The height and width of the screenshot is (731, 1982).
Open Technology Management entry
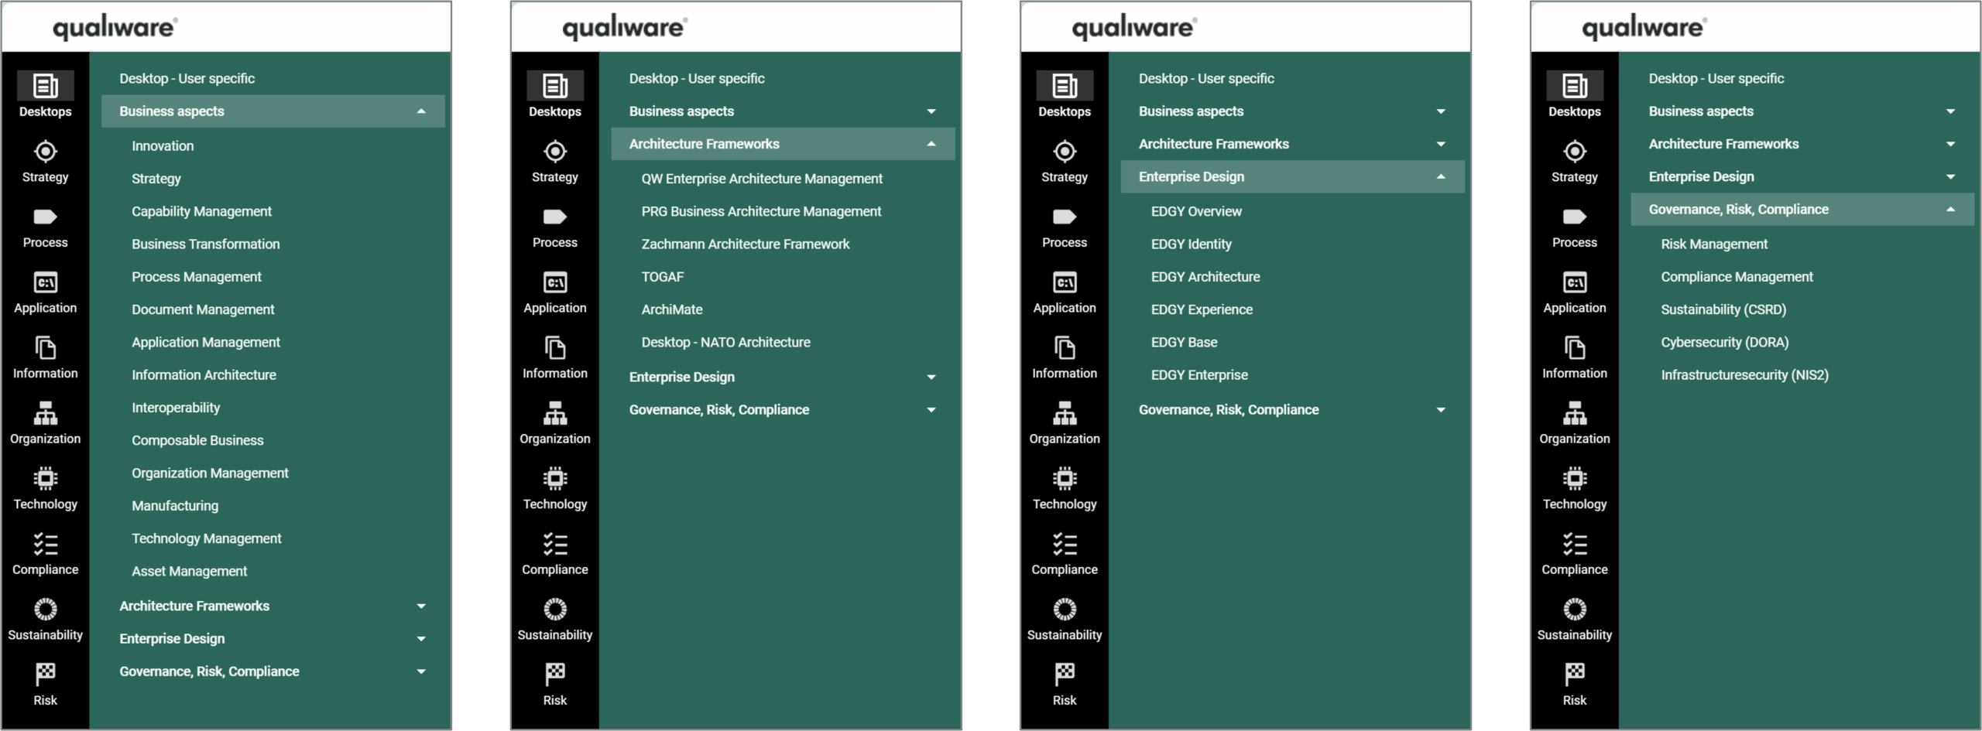[x=206, y=538]
